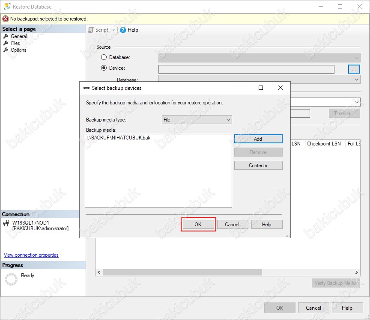370x320 pixels.
Task: Open Help in Select backup devices dialog
Action: [267, 224]
